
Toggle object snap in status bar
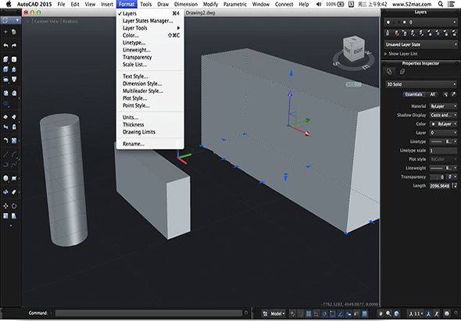tap(332, 313)
